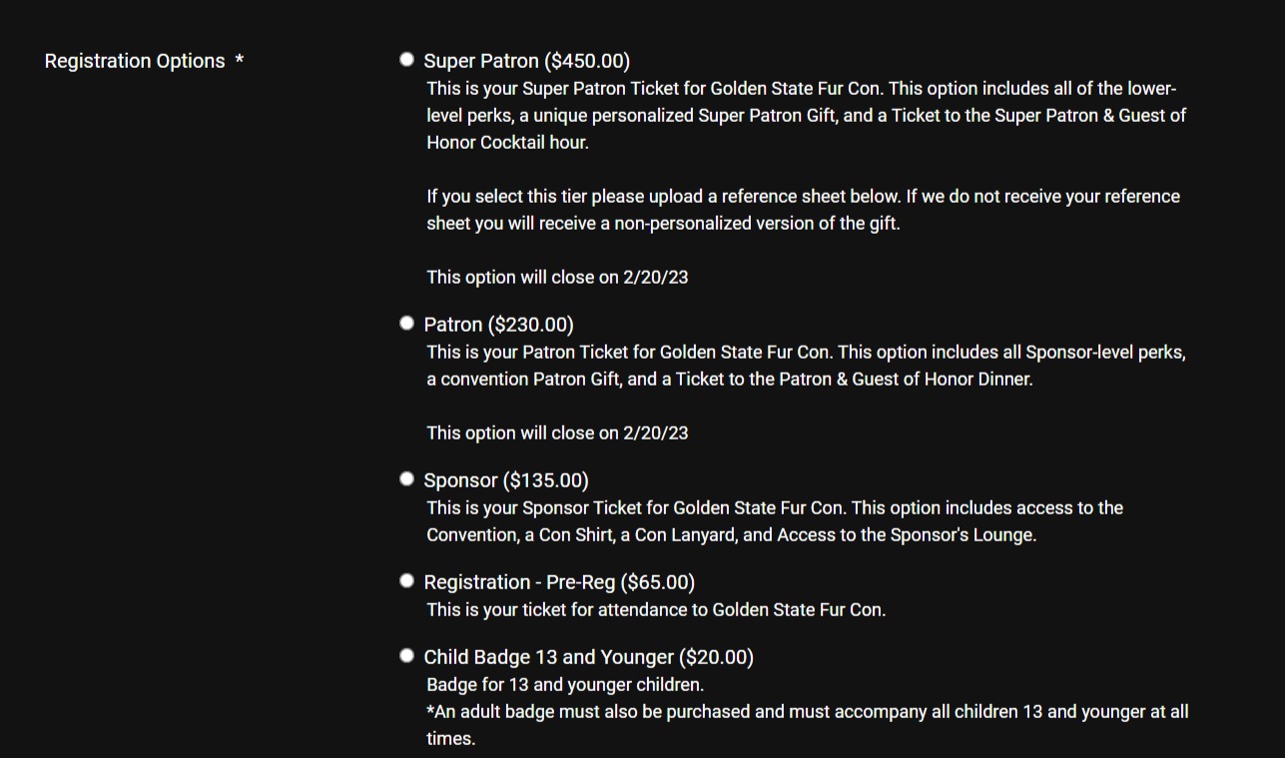Click the reference sheet upload notice paragraph
Viewport: 1285px width, 758px height.
[803, 210]
